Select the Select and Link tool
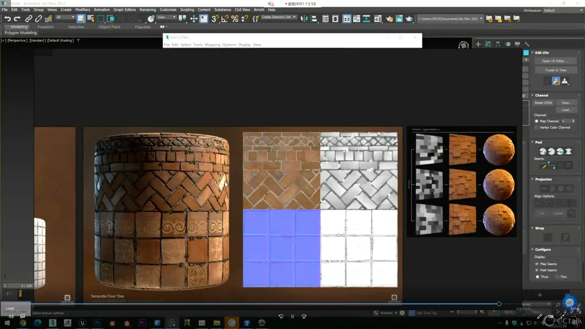The height and width of the screenshot is (329, 585). tap(28, 19)
